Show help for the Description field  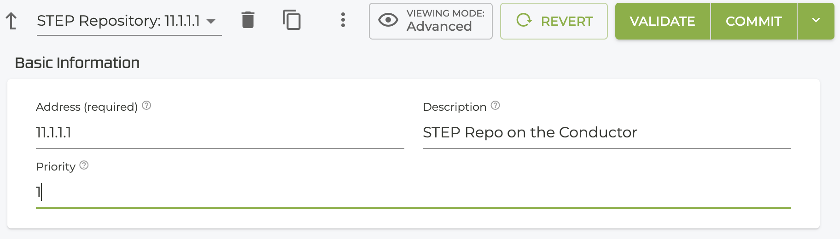point(495,106)
